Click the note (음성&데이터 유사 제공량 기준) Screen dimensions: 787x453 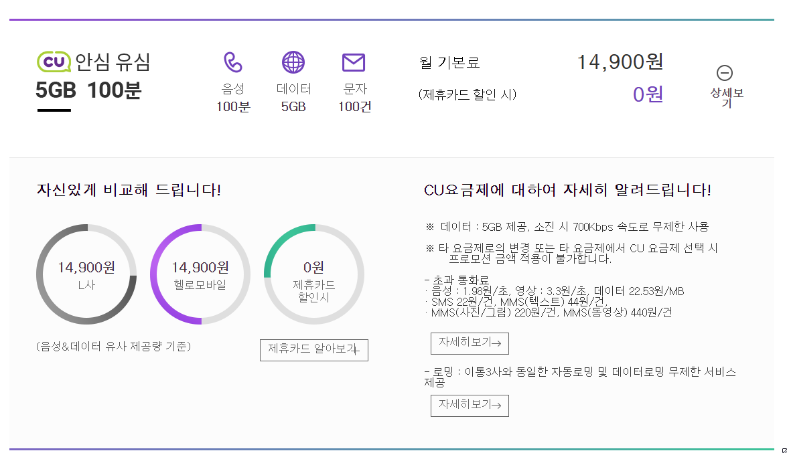[x=113, y=347]
